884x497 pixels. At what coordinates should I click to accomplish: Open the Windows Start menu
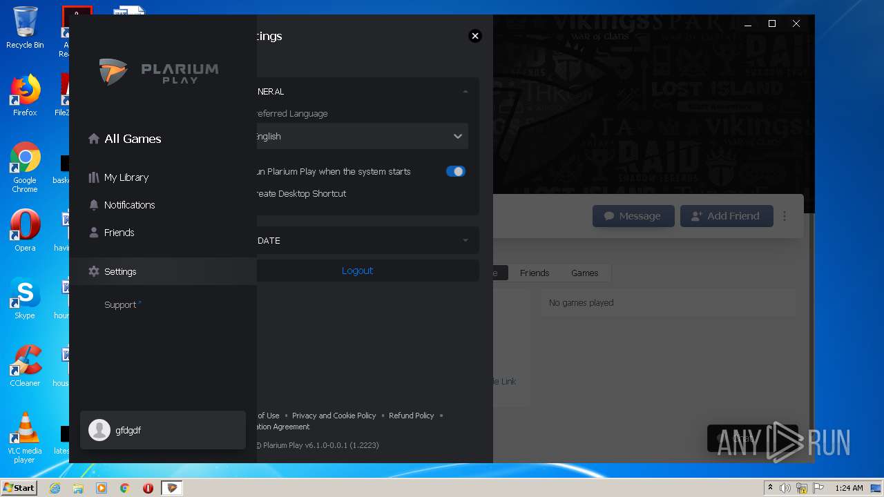click(19, 488)
